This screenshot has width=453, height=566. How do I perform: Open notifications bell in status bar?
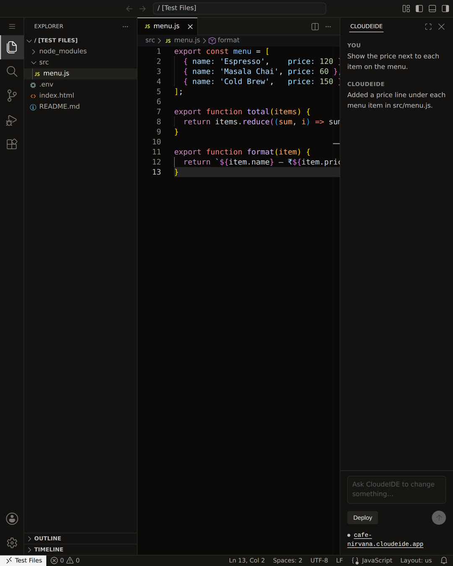(444, 561)
